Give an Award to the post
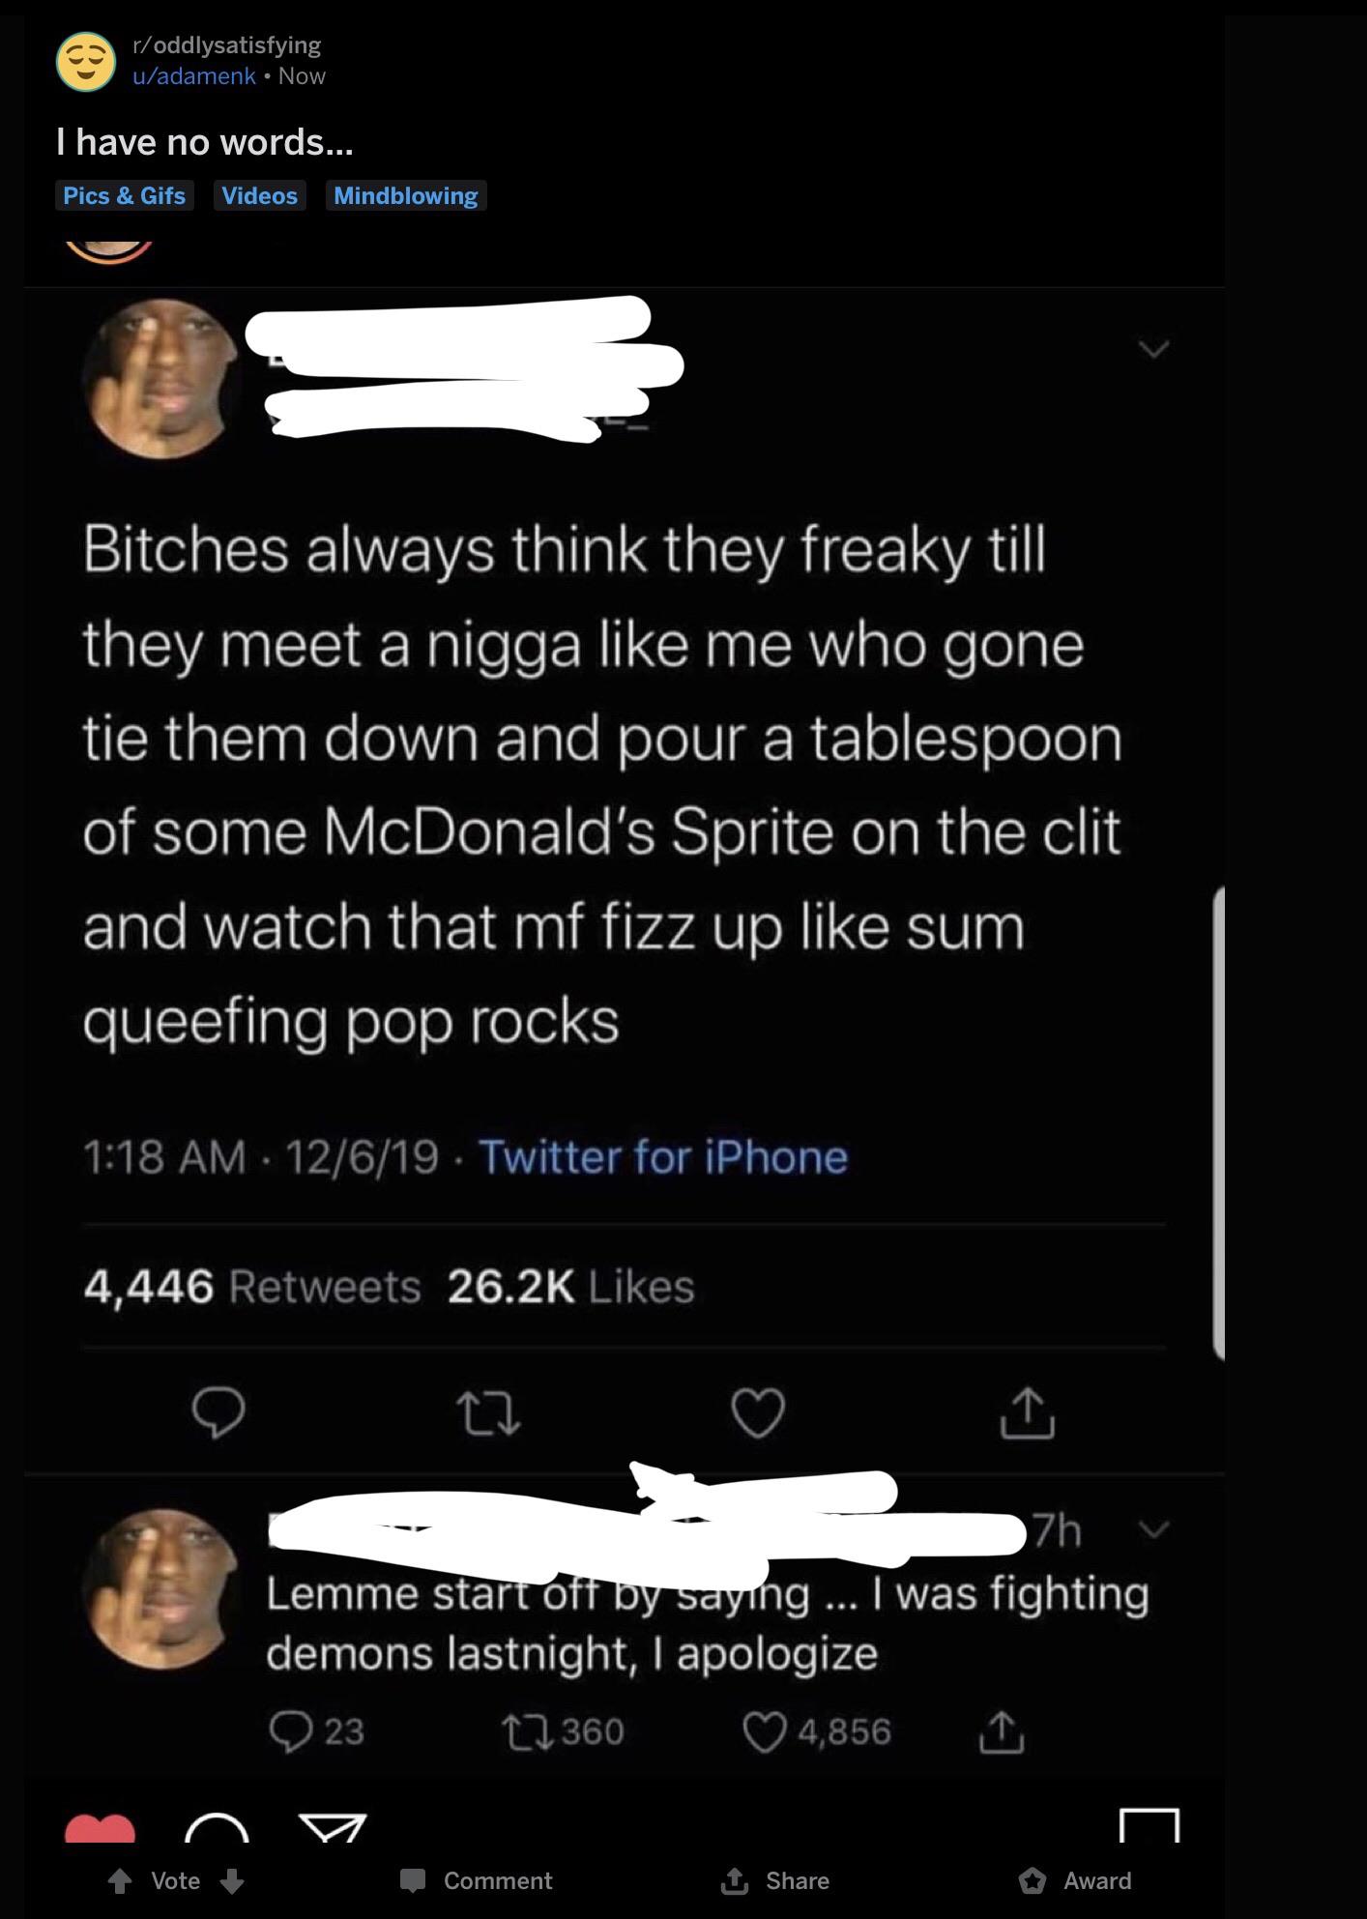1367x1919 pixels. click(x=1075, y=1880)
